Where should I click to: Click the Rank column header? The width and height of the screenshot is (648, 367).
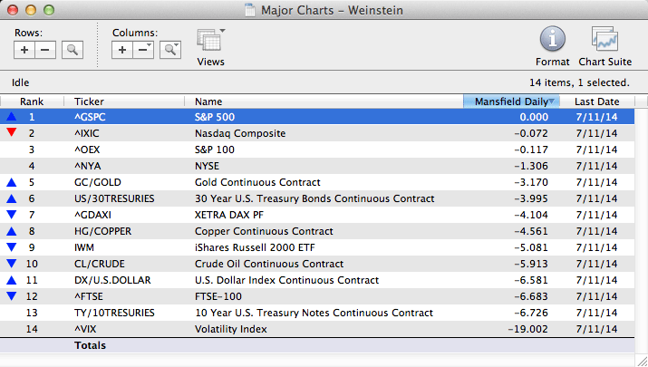tap(32, 101)
